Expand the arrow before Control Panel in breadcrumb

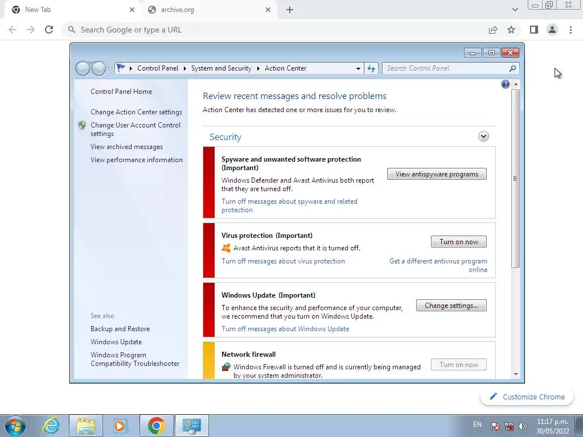click(131, 68)
